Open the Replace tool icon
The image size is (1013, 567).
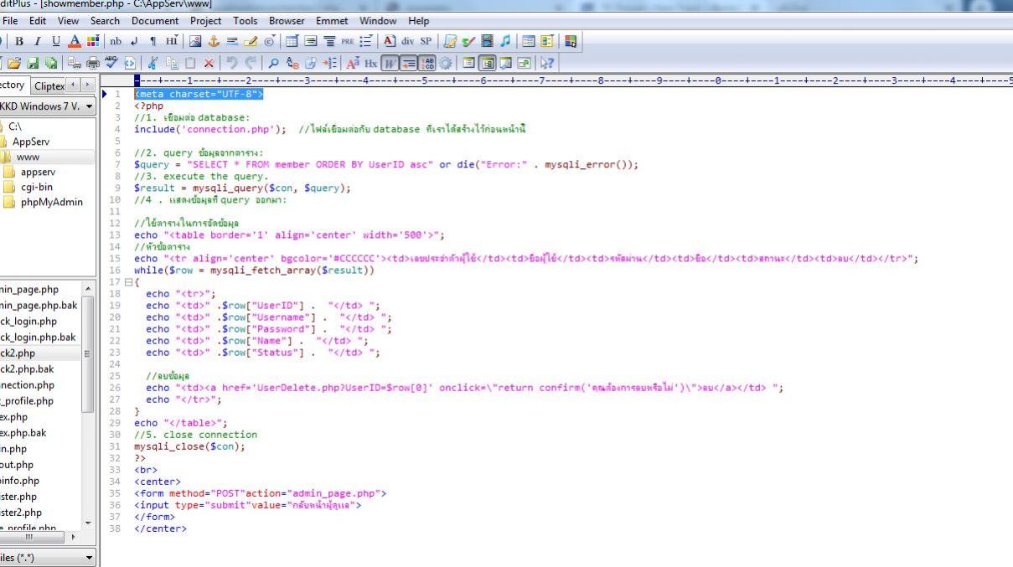point(292,63)
